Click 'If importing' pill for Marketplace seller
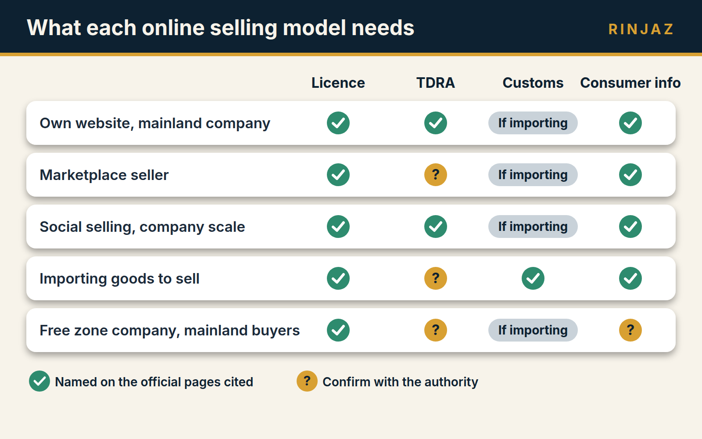The image size is (702, 439). click(x=533, y=175)
